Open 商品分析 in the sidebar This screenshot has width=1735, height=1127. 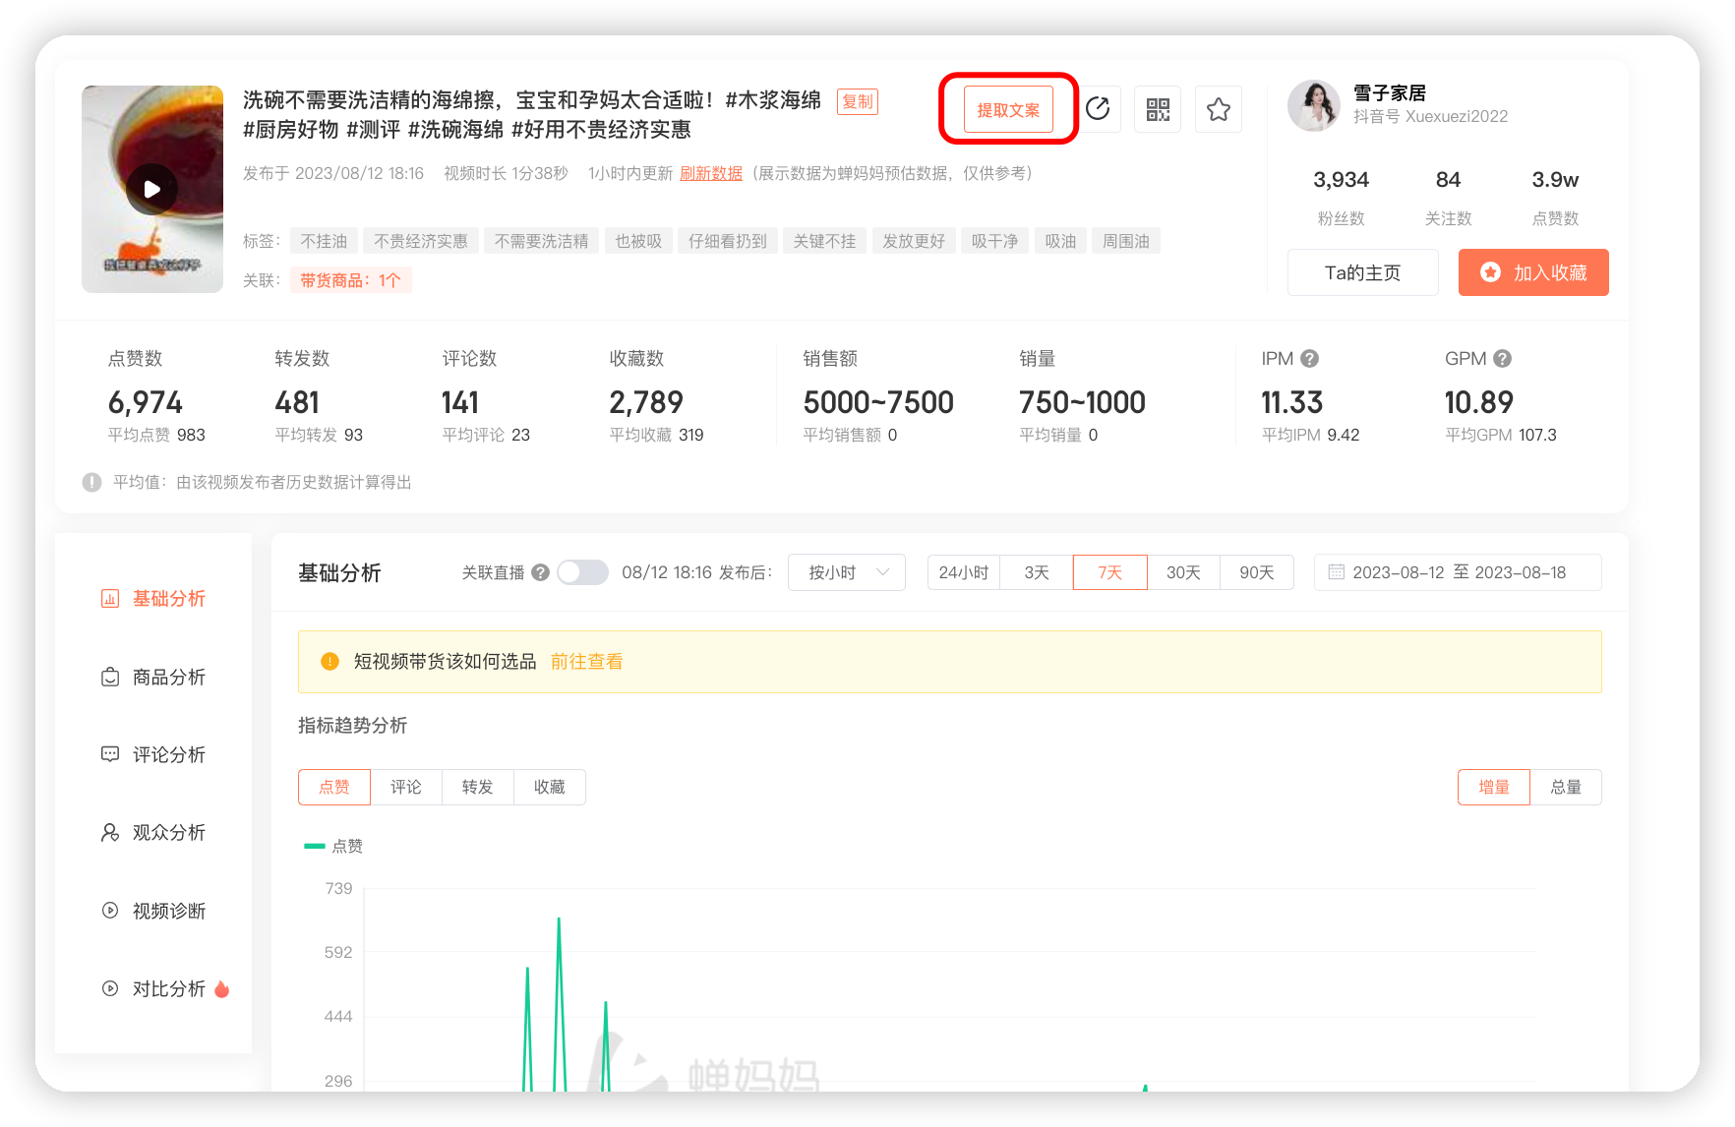click(153, 677)
